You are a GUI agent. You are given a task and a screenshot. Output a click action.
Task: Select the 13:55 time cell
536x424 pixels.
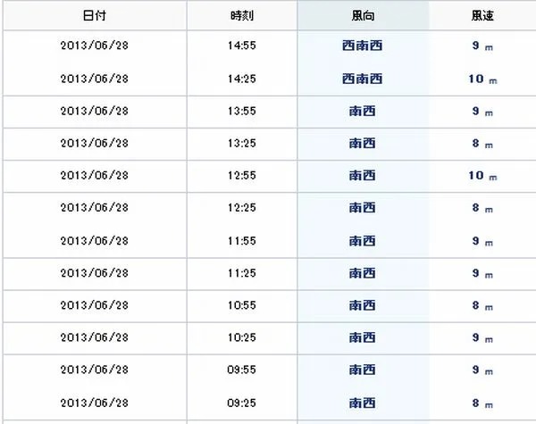pos(242,111)
